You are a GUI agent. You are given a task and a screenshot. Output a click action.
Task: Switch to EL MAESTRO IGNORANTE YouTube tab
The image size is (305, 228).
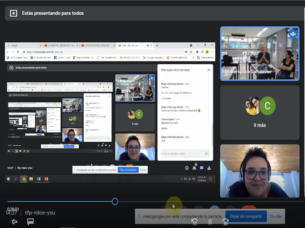61,45
